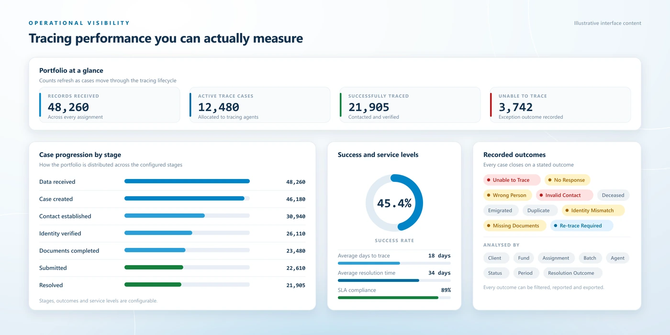Click the 34 days value
The width and height of the screenshot is (670, 335).
[439, 273]
